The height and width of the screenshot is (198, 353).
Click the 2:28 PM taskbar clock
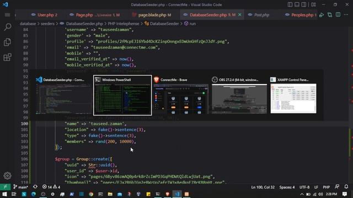coord(331,194)
